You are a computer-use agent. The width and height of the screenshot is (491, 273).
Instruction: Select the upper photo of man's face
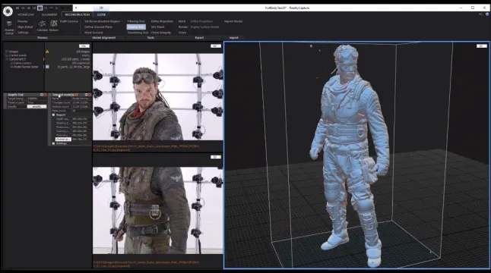(158, 97)
